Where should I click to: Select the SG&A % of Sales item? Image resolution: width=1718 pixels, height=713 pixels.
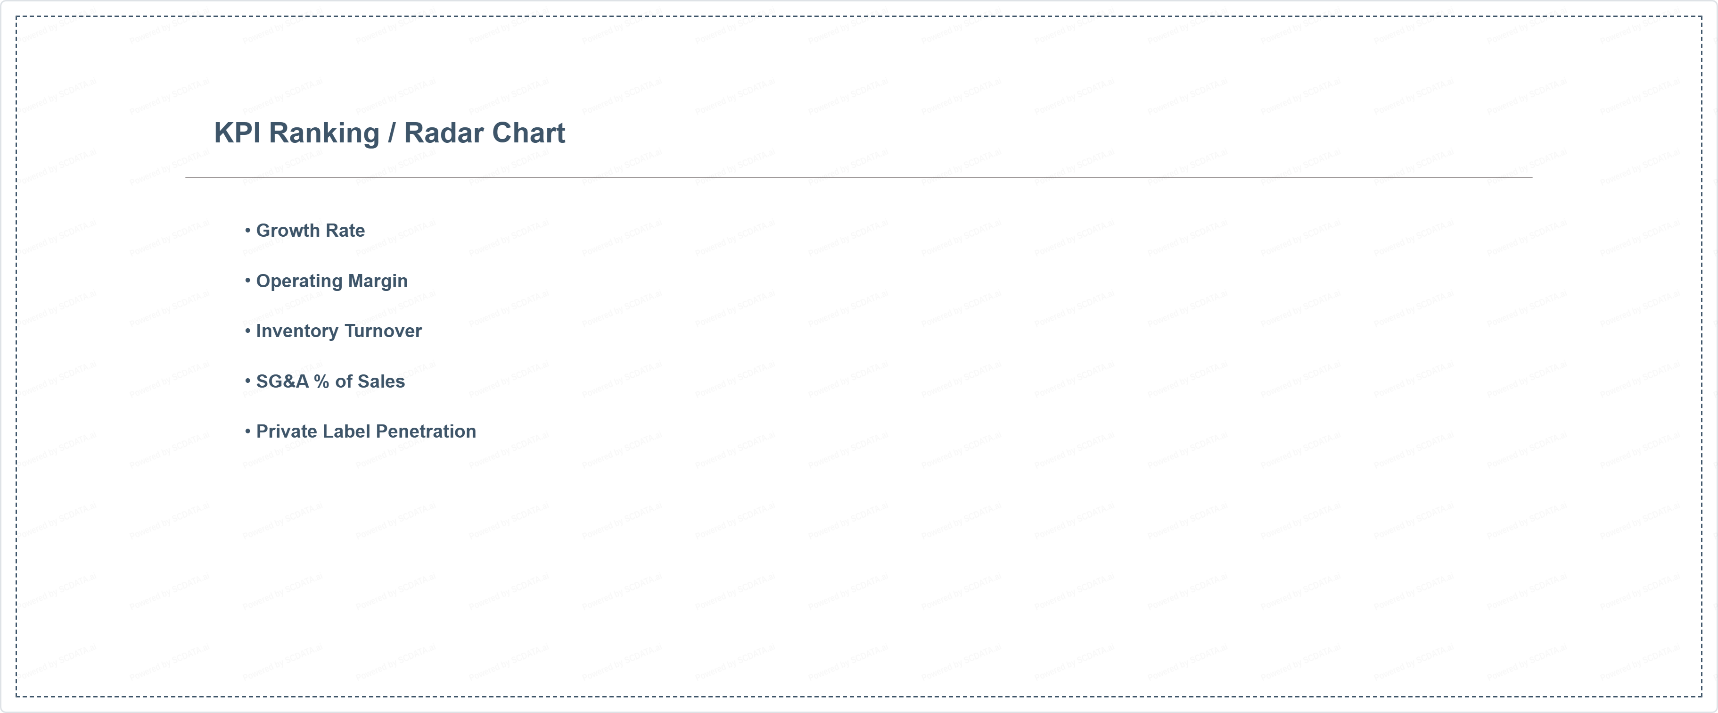[330, 381]
